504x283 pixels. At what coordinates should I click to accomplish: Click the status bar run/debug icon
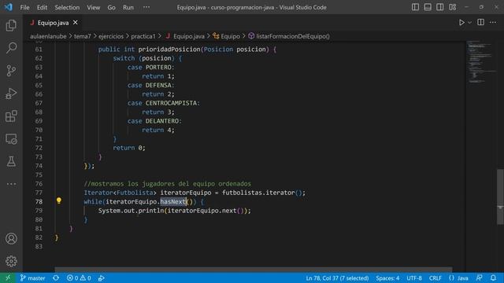(x=102, y=277)
